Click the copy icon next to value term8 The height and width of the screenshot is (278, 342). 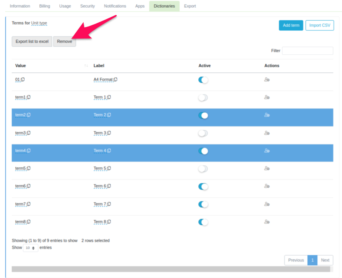tap(29, 222)
